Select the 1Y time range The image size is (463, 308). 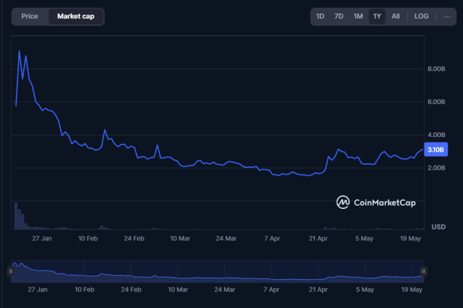pos(377,16)
